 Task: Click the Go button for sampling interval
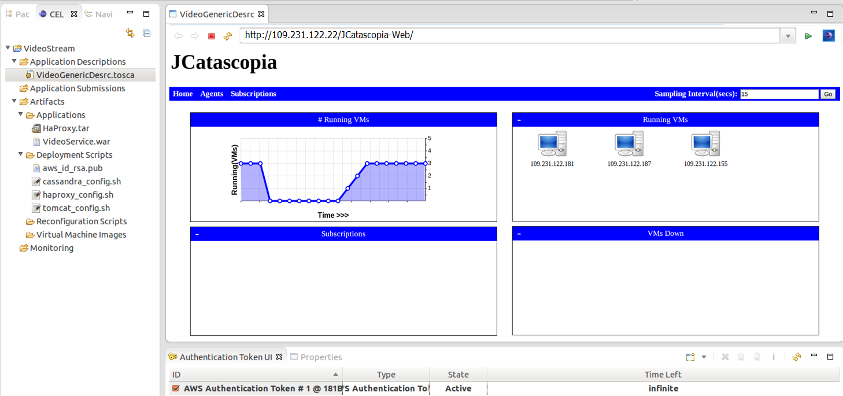[828, 94]
